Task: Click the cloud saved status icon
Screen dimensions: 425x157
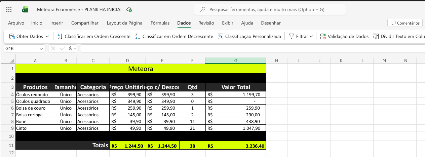Action: [x=129, y=10]
